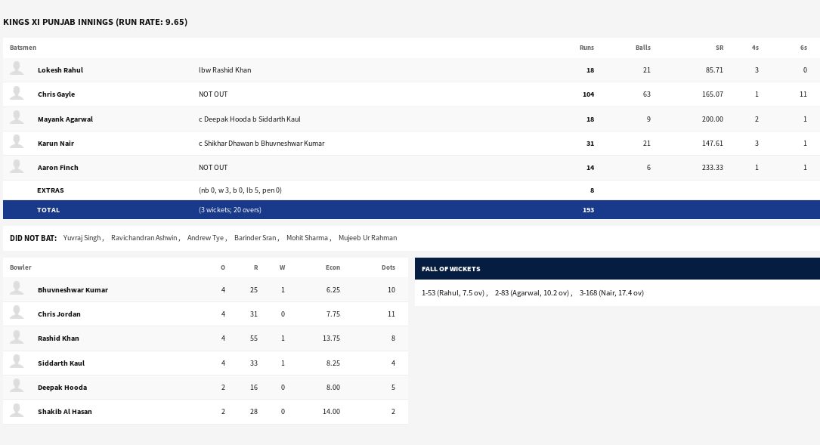Viewport: 820px width, 445px height.
Task: Click Aaron Finch's NOT OUT status
Action: point(213,168)
